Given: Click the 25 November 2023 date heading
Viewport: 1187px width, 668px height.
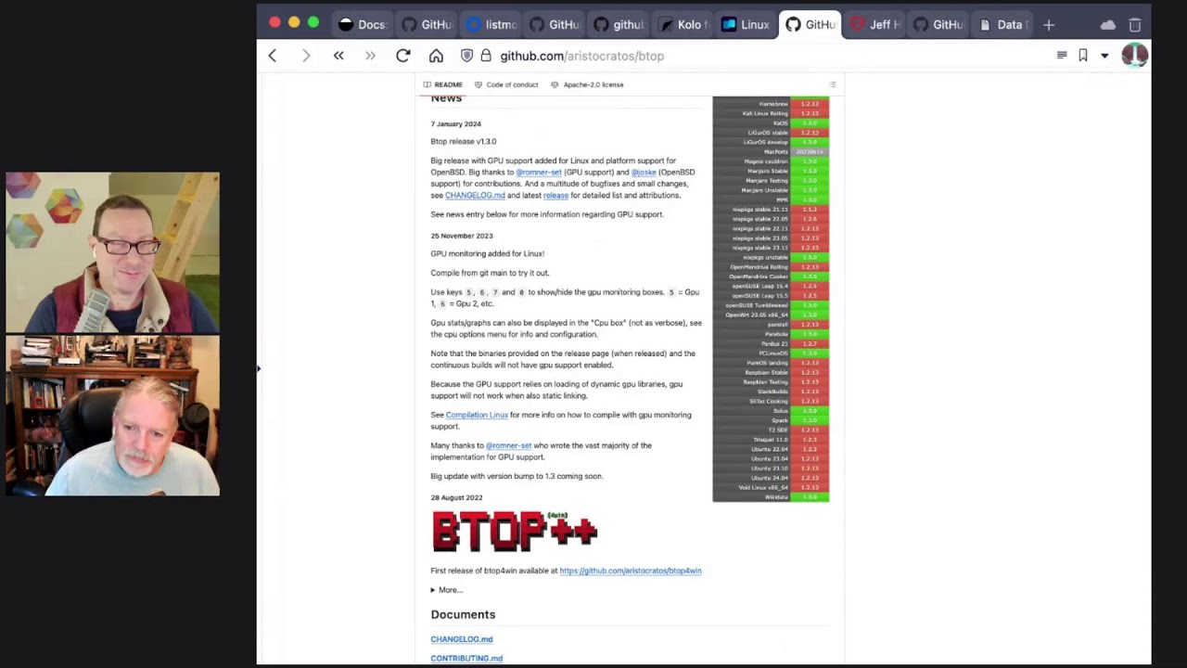Looking at the screenshot, I should [462, 236].
